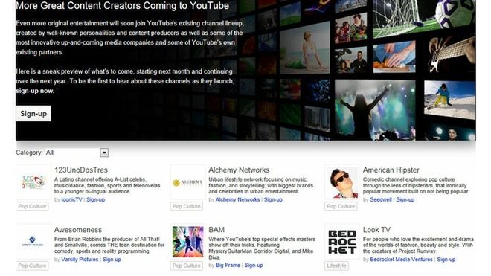Click Sign-up link for 123UnoDosTres
This screenshot has height=276, width=491.
coord(95,199)
